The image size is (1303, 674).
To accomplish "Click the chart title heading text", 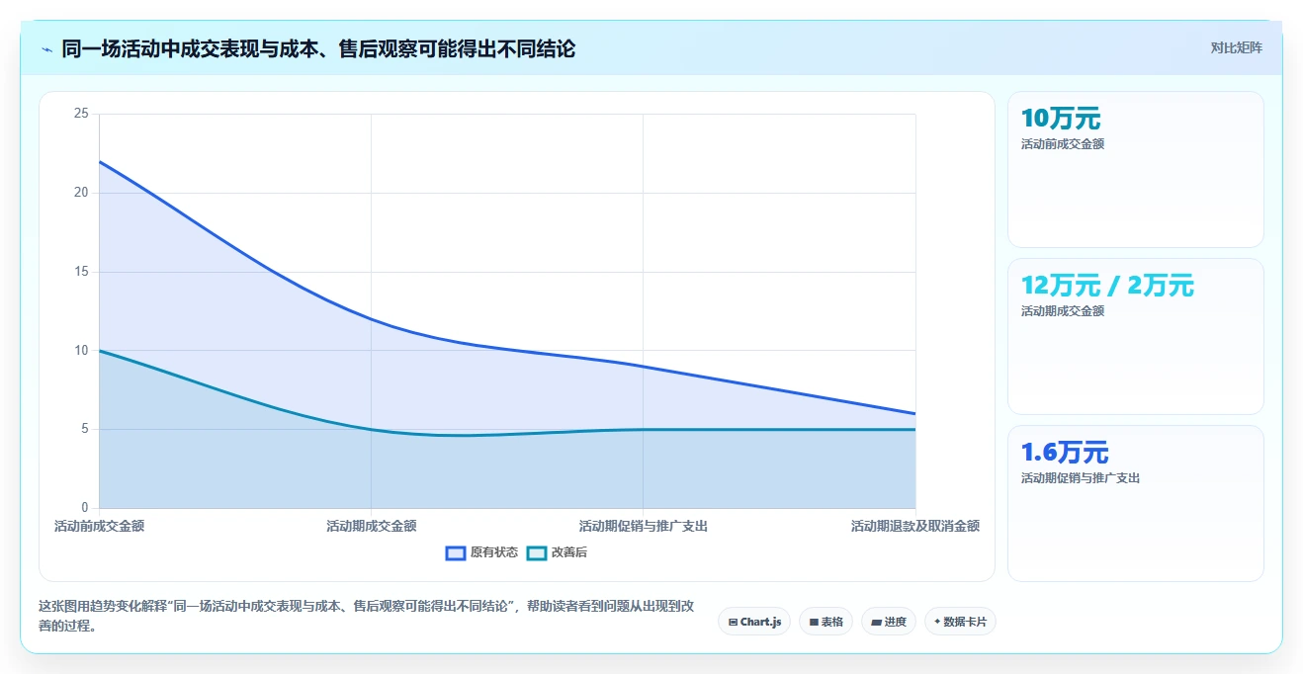I will (x=318, y=48).
